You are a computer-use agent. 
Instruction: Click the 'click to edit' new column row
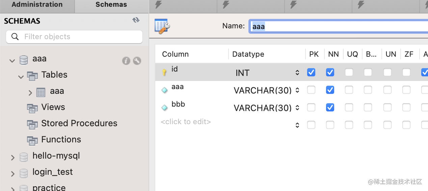click(x=186, y=122)
